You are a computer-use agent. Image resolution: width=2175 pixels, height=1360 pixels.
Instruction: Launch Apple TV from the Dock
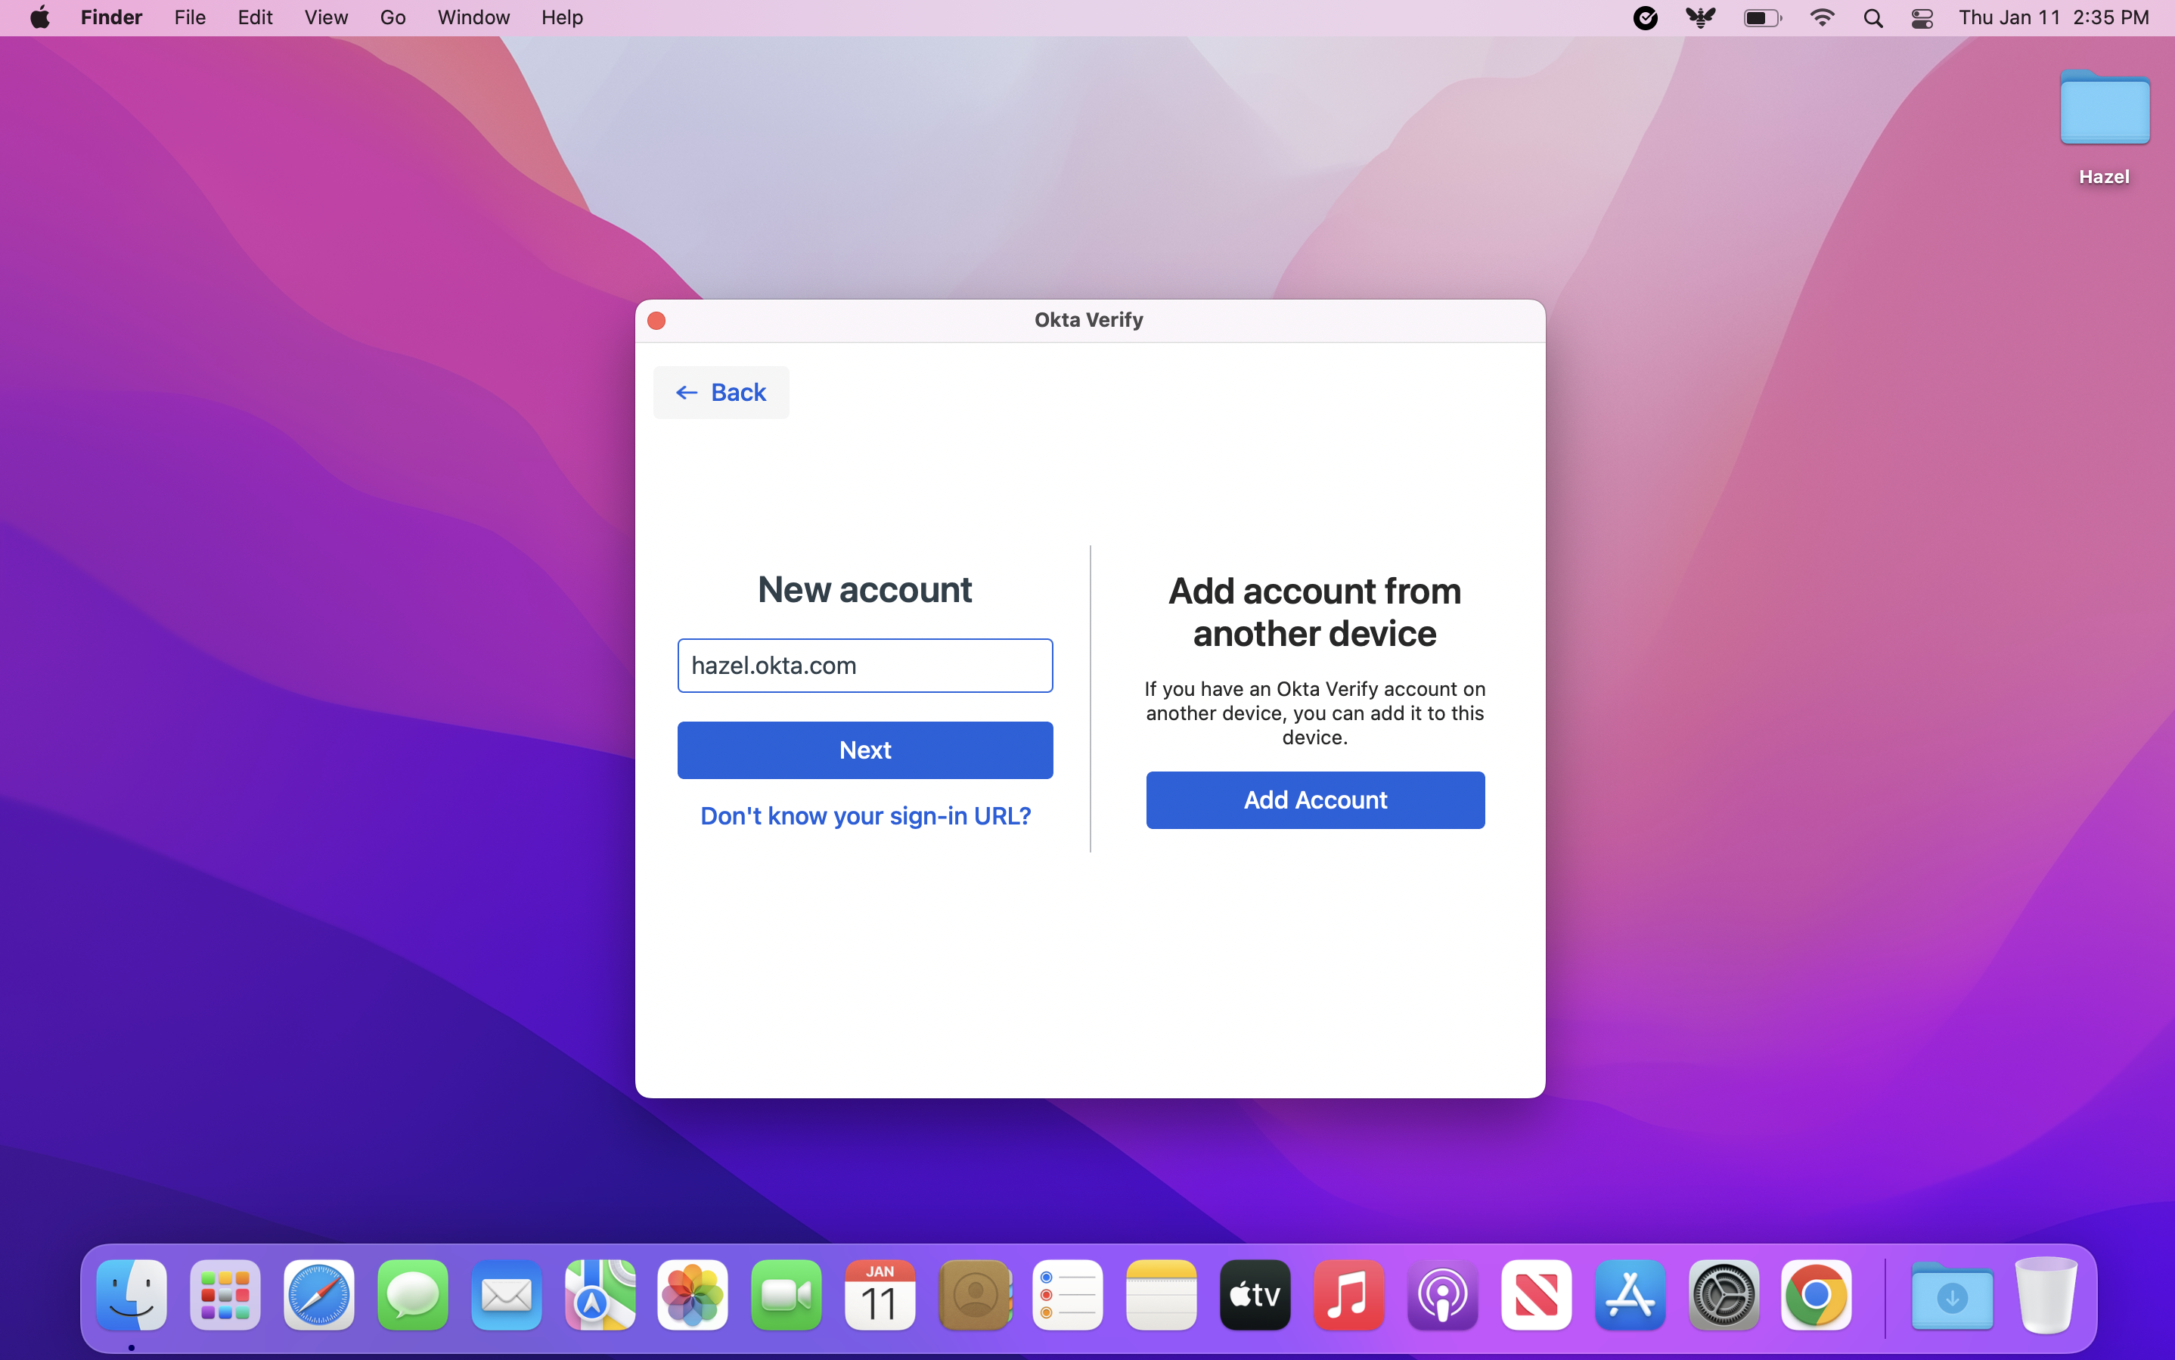pos(1255,1294)
